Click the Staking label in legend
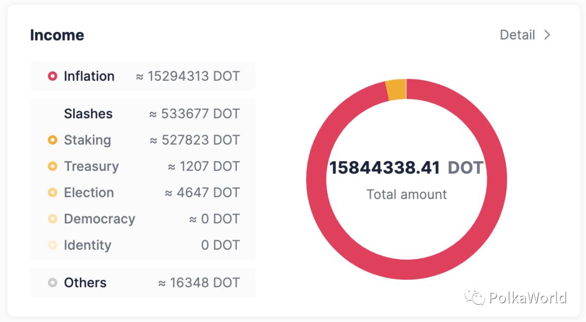The width and height of the screenshot is (586, 322). click(87, 140)
